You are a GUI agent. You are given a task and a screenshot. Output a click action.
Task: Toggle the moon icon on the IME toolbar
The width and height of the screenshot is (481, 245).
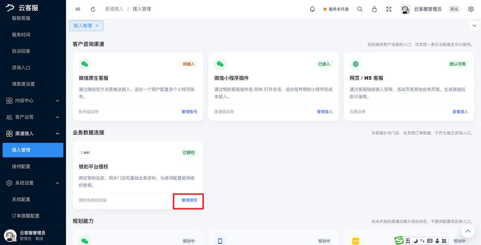coord(416,241)
